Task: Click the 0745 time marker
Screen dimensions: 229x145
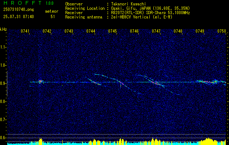Action: 112,31
